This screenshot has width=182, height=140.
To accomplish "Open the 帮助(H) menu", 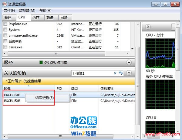I will 45,10.
